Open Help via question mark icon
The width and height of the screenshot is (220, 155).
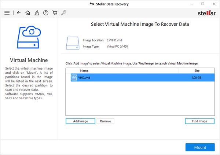[45, 13]
